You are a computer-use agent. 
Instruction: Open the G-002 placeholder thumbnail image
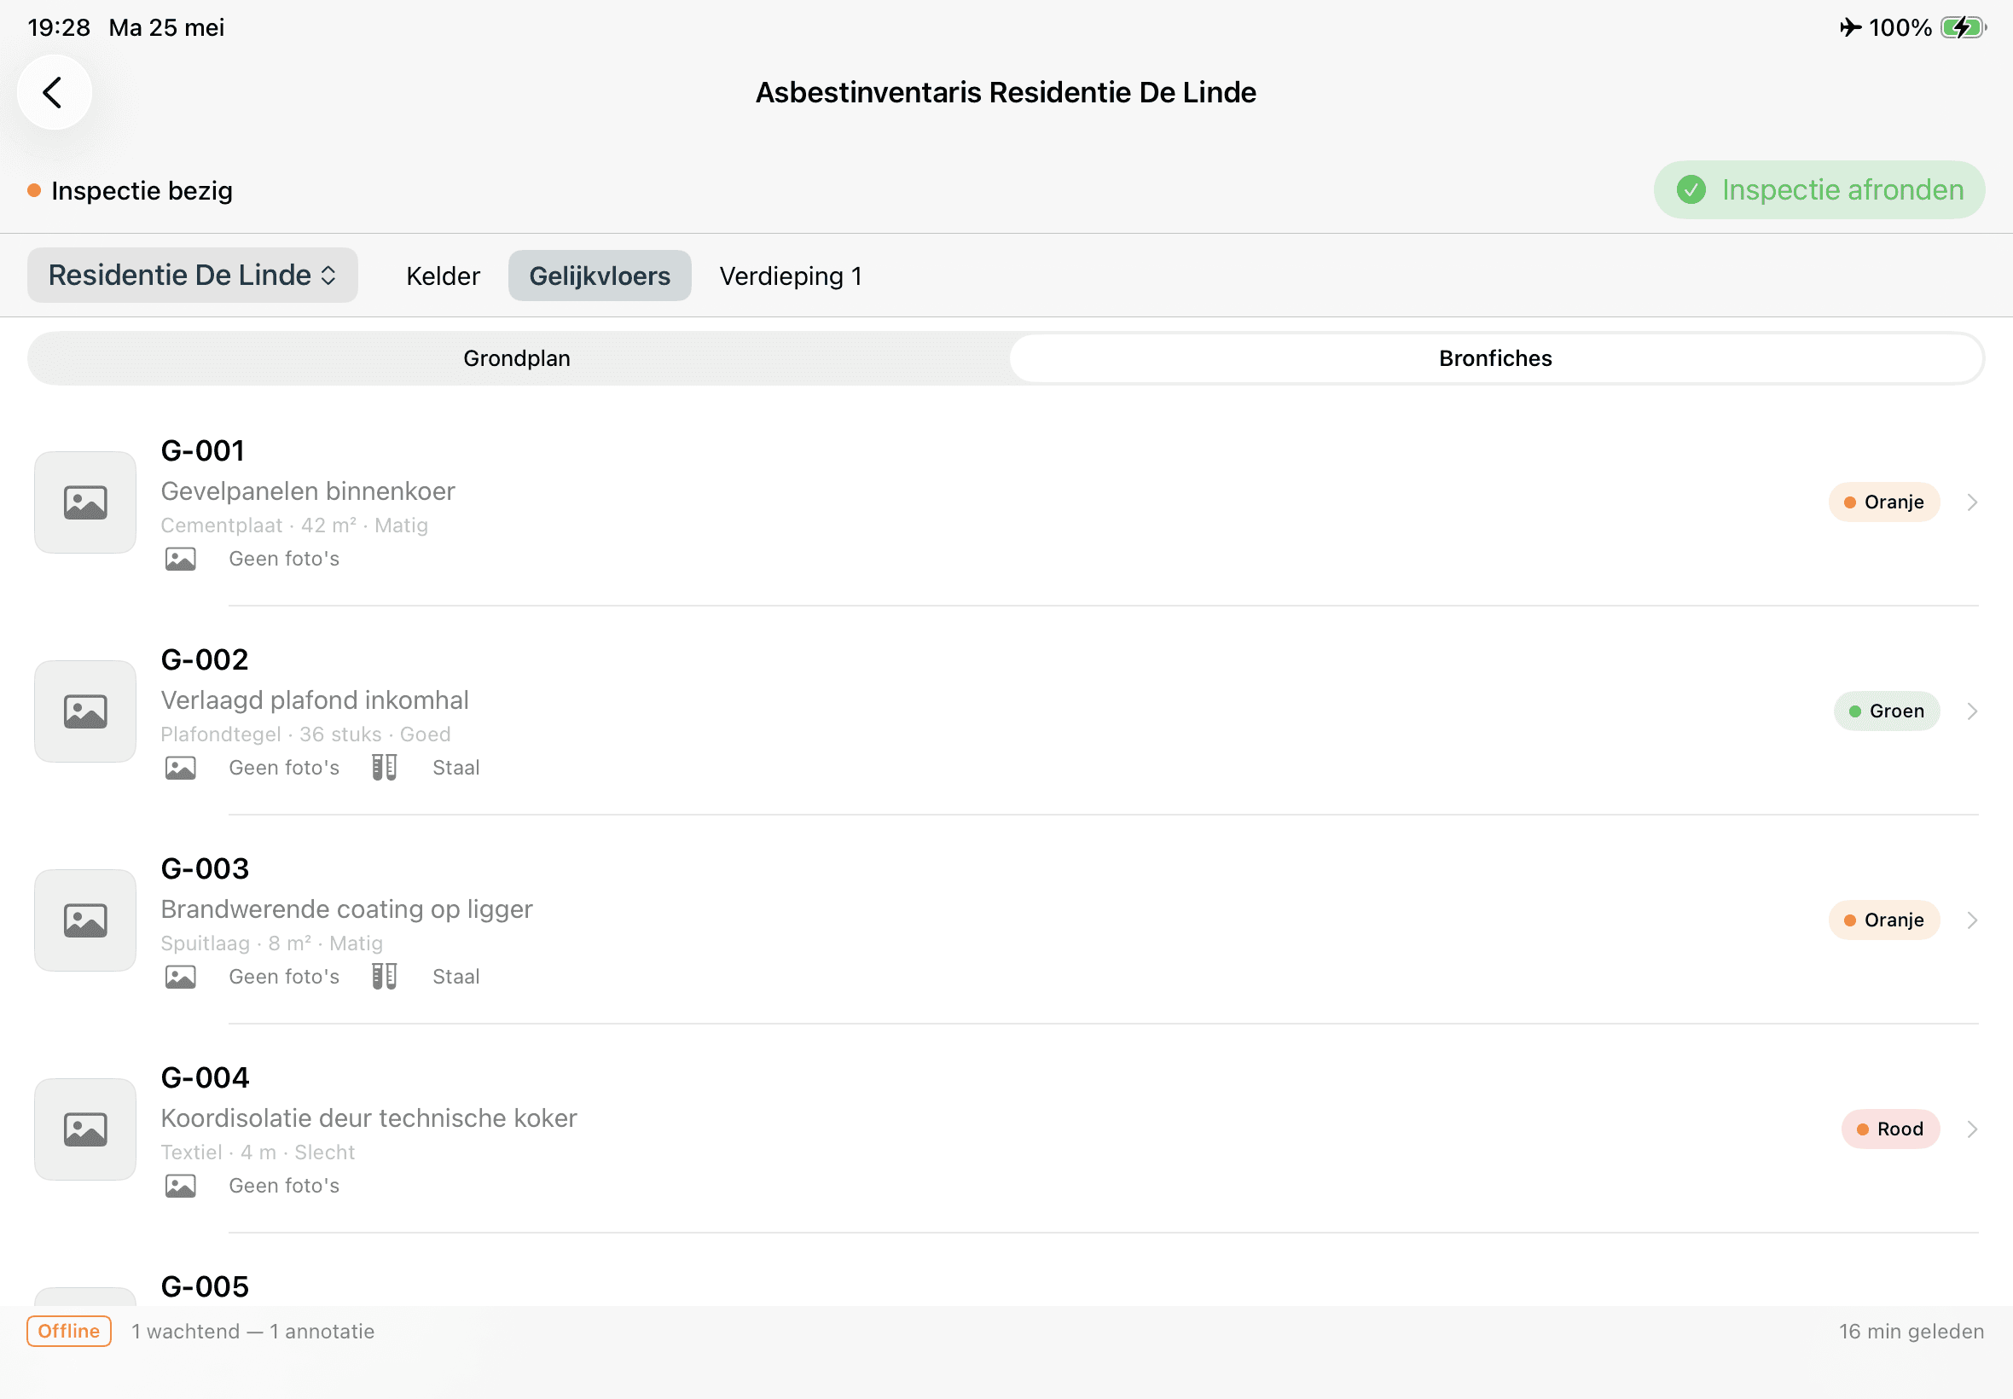85,711
